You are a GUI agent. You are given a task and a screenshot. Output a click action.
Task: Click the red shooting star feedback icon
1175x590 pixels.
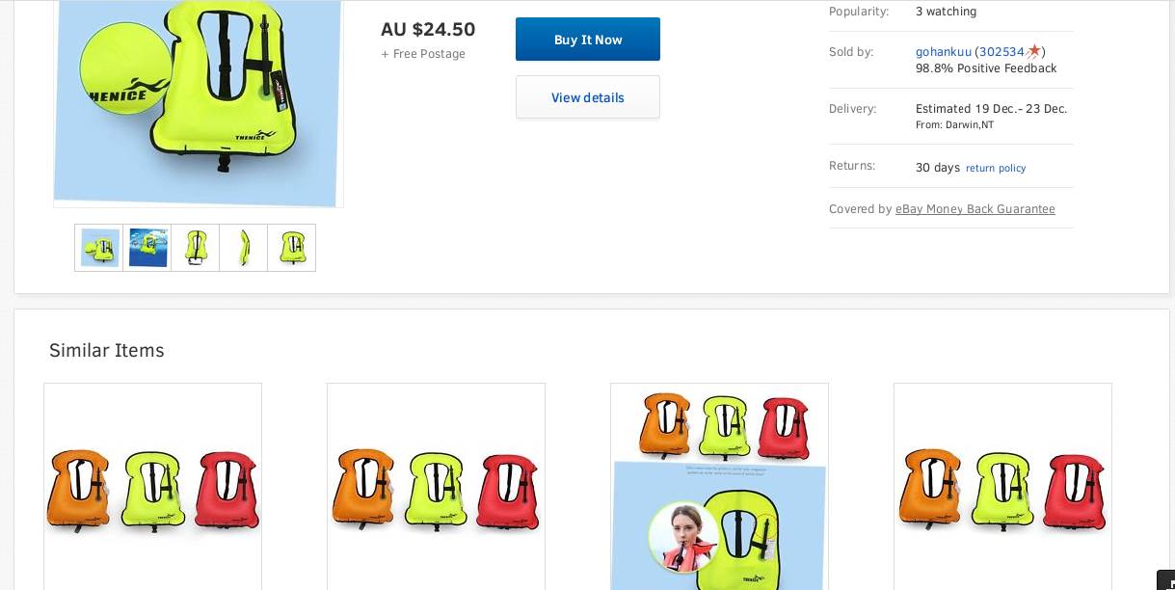pos(1033,51)
